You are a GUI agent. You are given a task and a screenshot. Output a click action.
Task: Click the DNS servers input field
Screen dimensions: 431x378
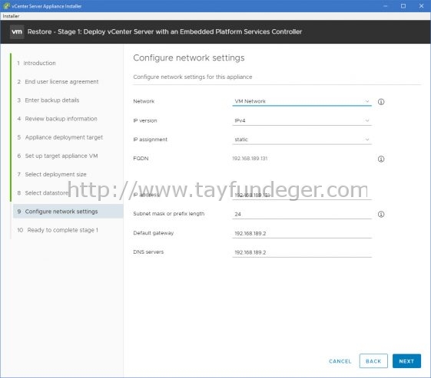coord(302,252)
